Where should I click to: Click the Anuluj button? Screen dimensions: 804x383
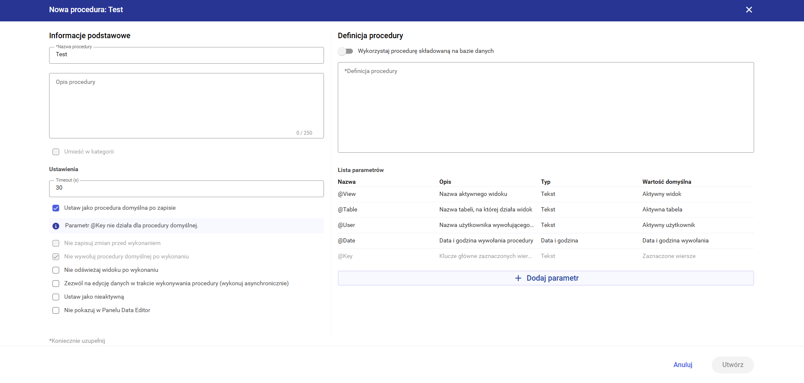point(682,365)
